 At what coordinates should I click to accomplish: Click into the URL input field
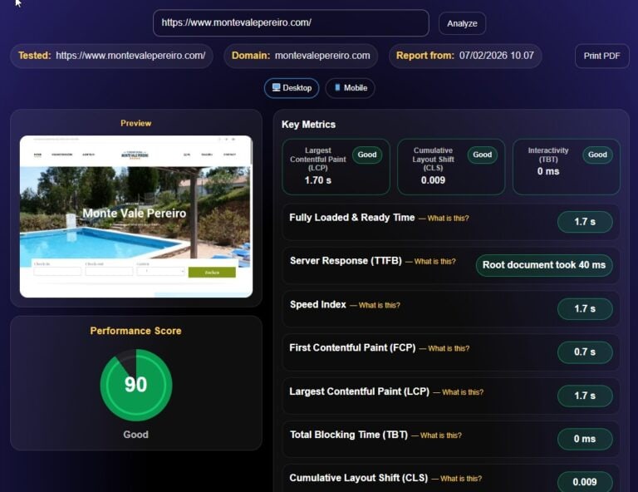point(291,23)
